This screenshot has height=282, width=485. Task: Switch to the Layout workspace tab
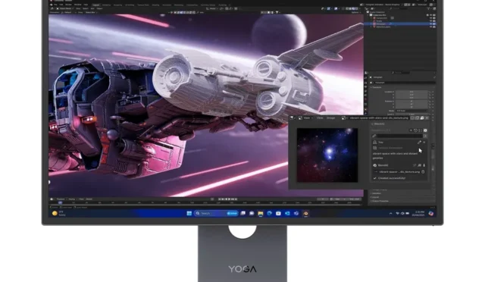coord(96,5)
